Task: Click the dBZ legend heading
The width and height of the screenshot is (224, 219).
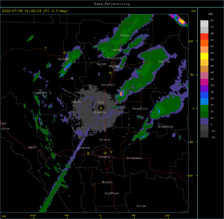Action: (x=210, y=14)
